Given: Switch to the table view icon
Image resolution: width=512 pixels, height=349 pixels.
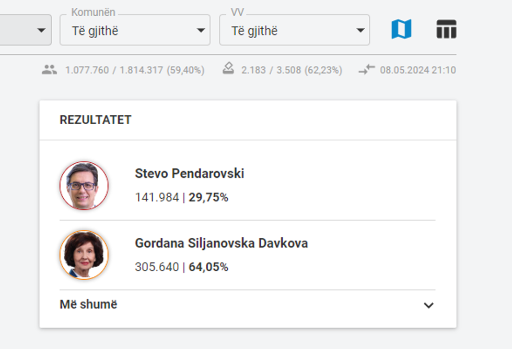Looking at the screenshot, I should click(x=446, y=29).
